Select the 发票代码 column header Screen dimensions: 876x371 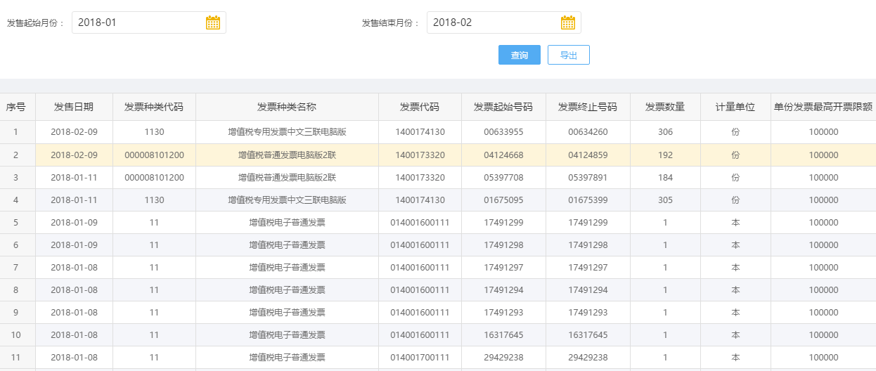tap(420, 107)
